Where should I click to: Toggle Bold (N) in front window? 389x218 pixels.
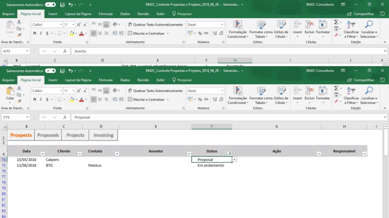(35, 100)
